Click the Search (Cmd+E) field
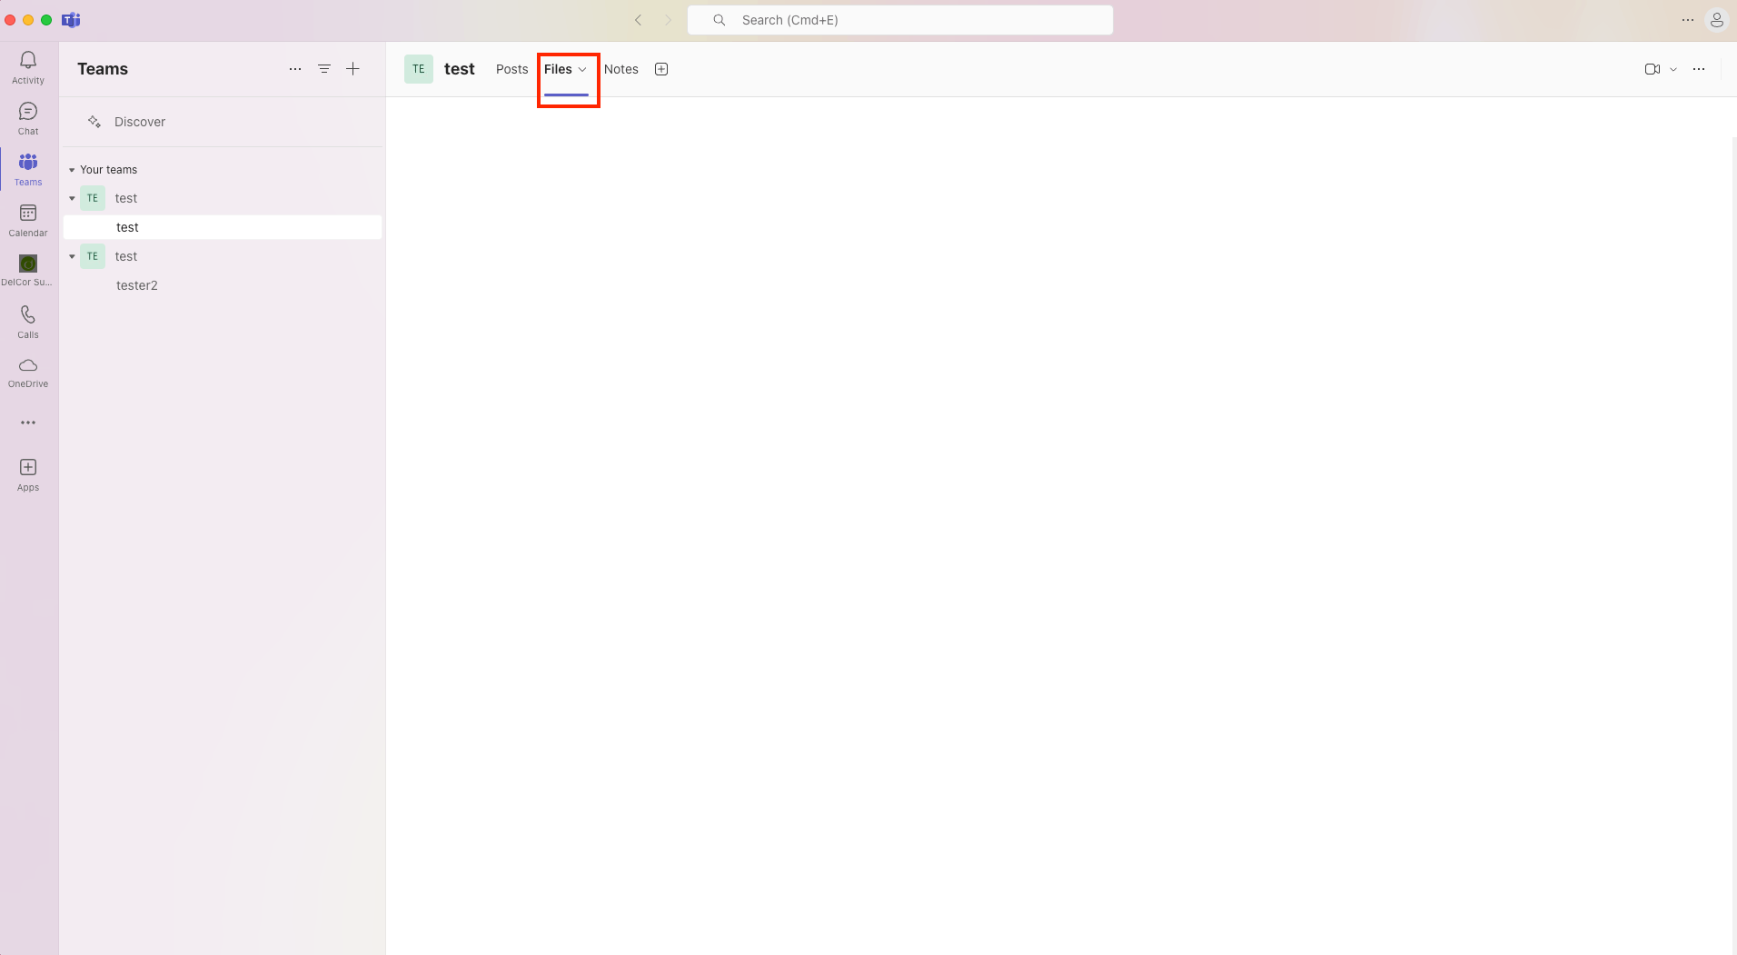This screenshot has height=955, width=1737. 900,20
